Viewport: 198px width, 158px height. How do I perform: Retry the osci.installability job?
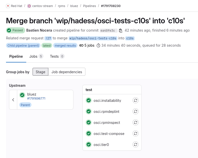click(x=135, y=101)
